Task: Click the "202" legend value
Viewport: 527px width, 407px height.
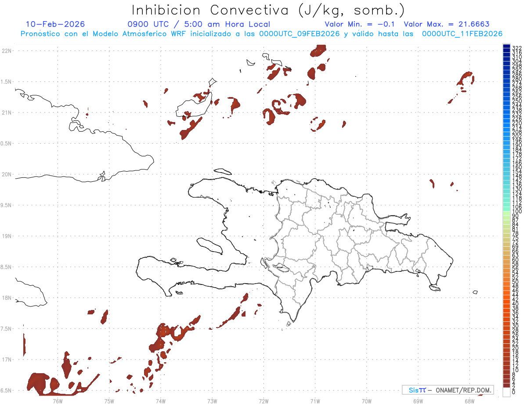Action: [x=517, y=137]
